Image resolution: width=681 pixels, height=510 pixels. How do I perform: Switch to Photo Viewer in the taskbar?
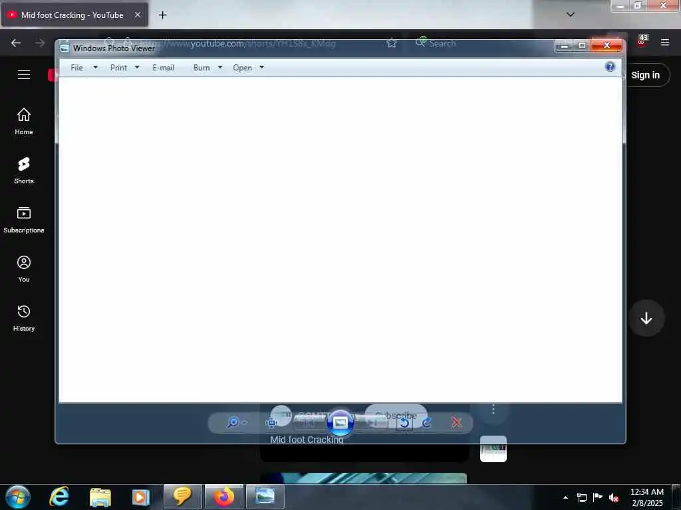click(x=265, y=497)
